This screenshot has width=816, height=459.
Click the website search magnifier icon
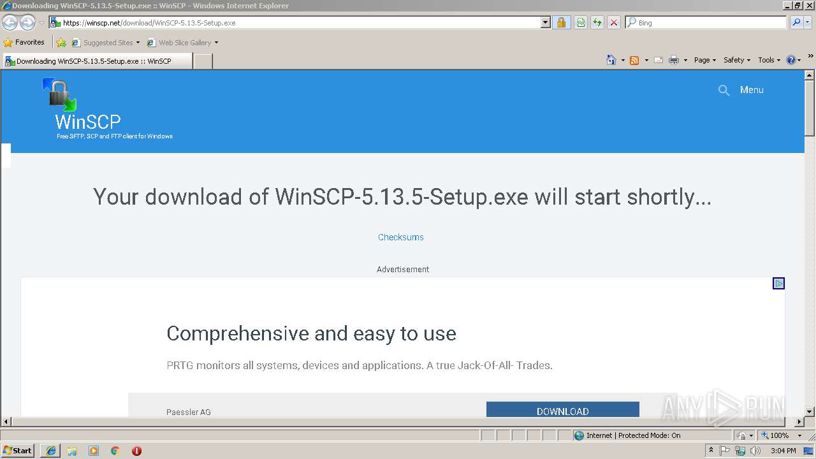coord(724,91)
